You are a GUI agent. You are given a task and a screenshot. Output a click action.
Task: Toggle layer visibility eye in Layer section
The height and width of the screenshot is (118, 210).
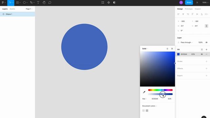pos(206,42)
